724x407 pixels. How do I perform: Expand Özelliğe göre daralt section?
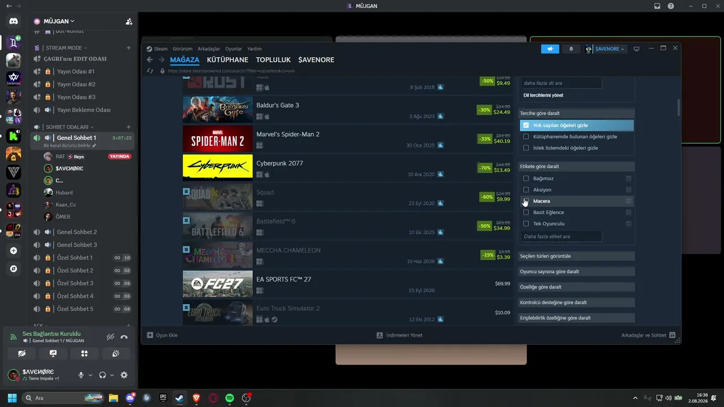click(576, 287)
